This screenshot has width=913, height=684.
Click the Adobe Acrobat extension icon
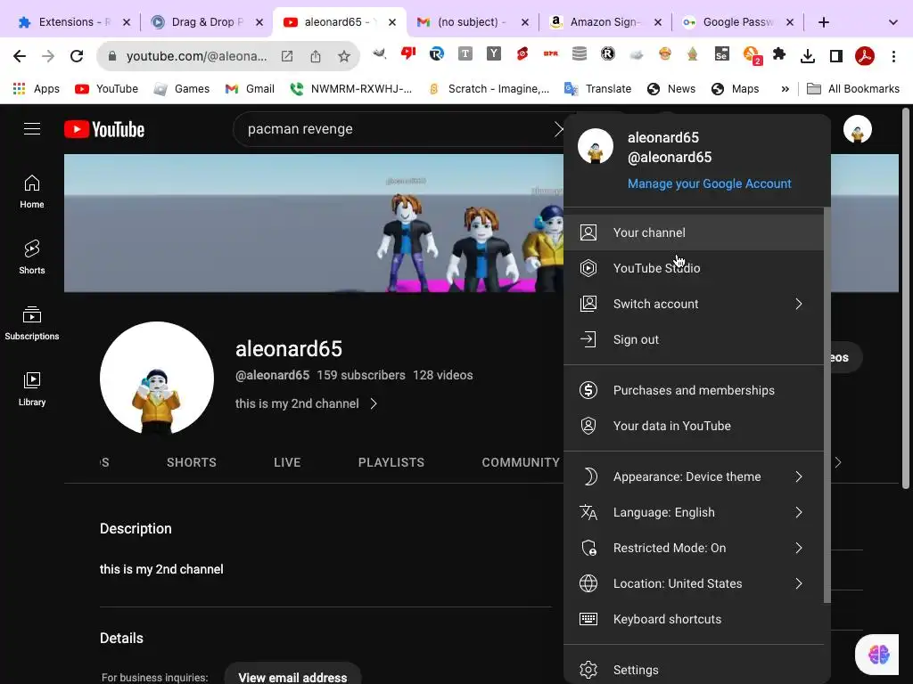[865, 56]
